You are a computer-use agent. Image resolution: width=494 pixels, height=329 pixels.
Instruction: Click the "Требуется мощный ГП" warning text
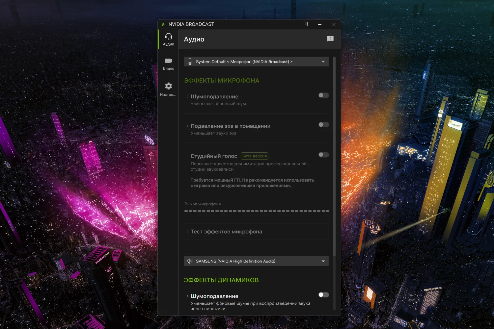252,183
